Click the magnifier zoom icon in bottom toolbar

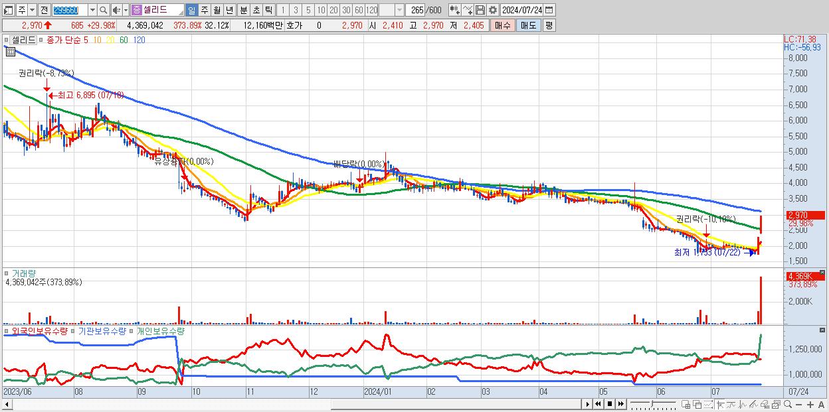click(x=787, y=405)
